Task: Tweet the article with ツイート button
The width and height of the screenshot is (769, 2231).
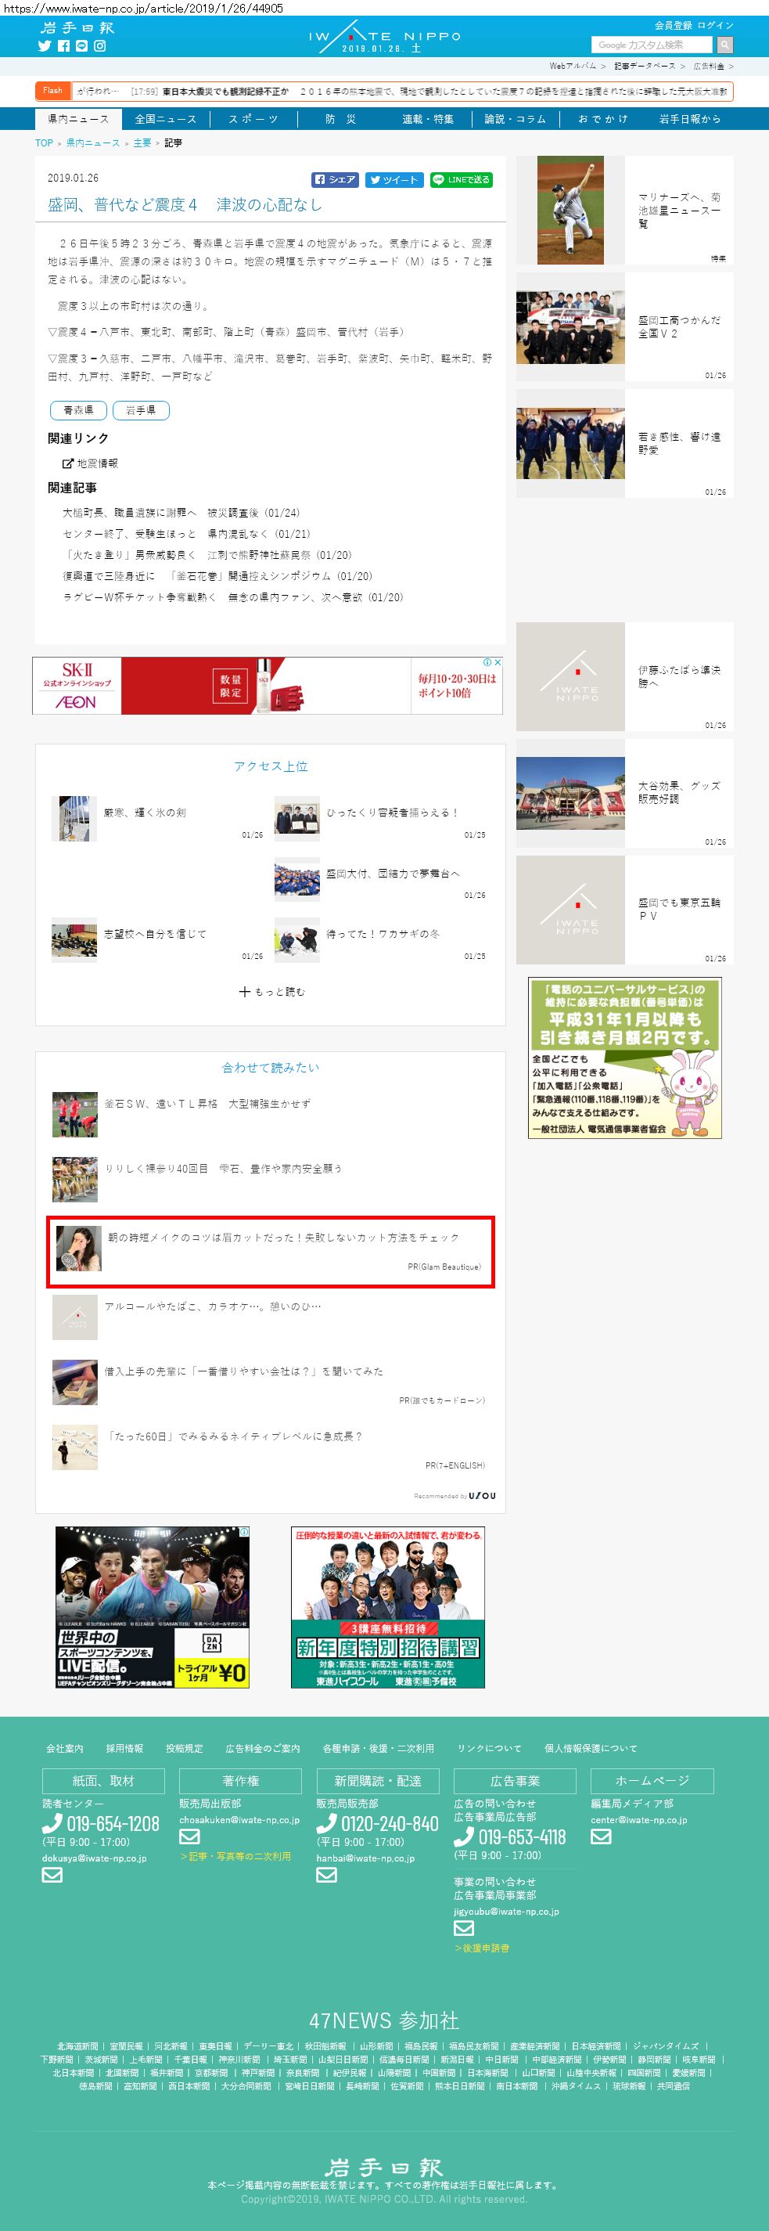Action: (394, 179)
